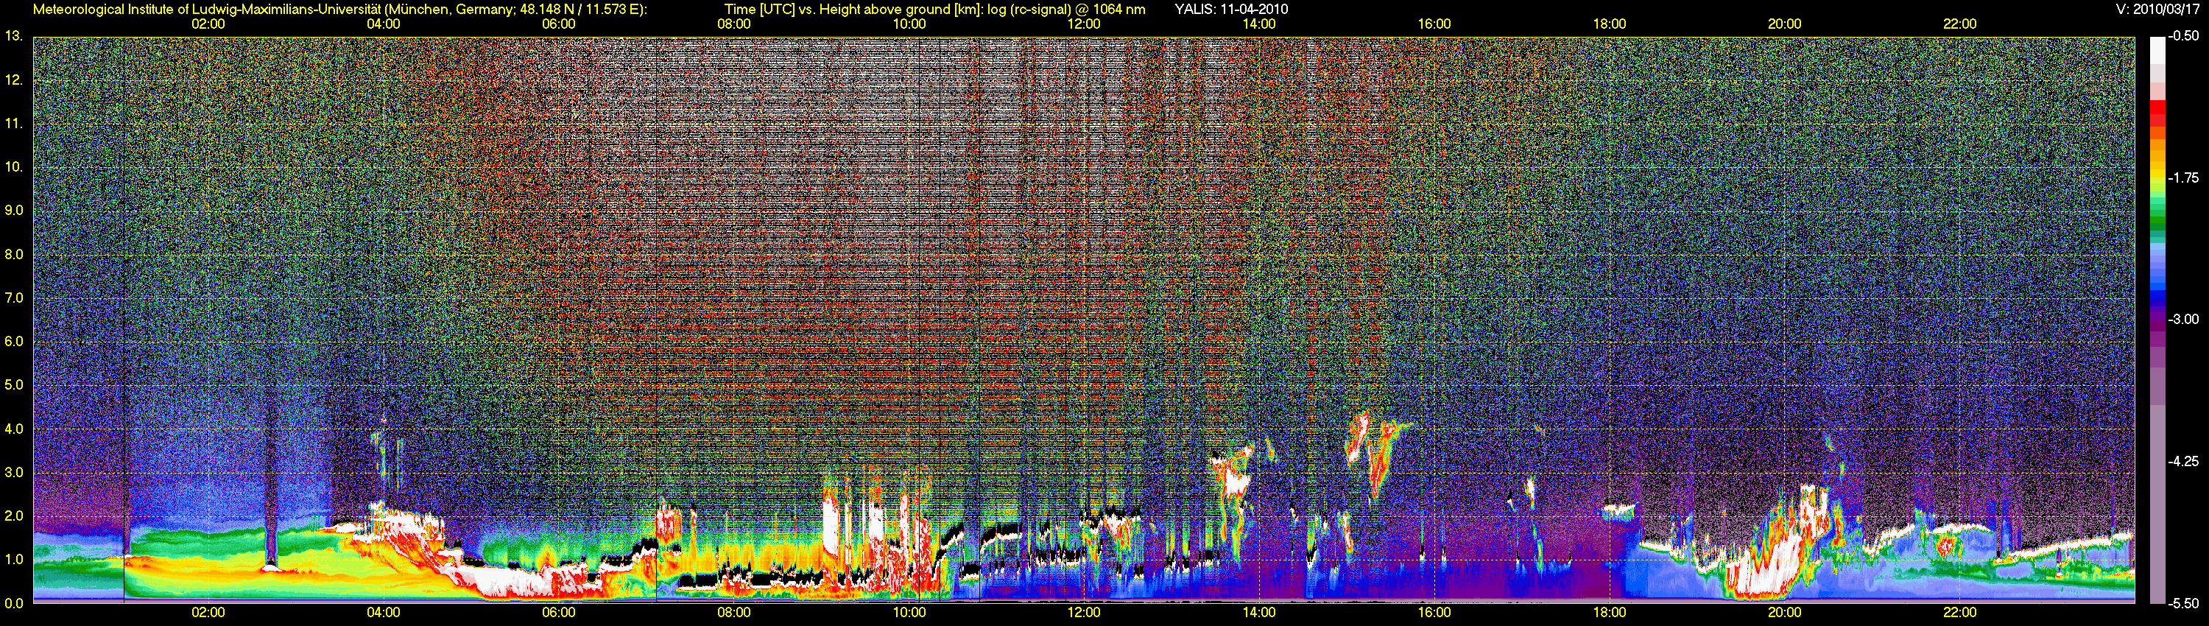This screenshot has height=626, width=2209.
Task: Click the 1.0 km height axis label
Action: pyautogui.click(x=14, y=560)
